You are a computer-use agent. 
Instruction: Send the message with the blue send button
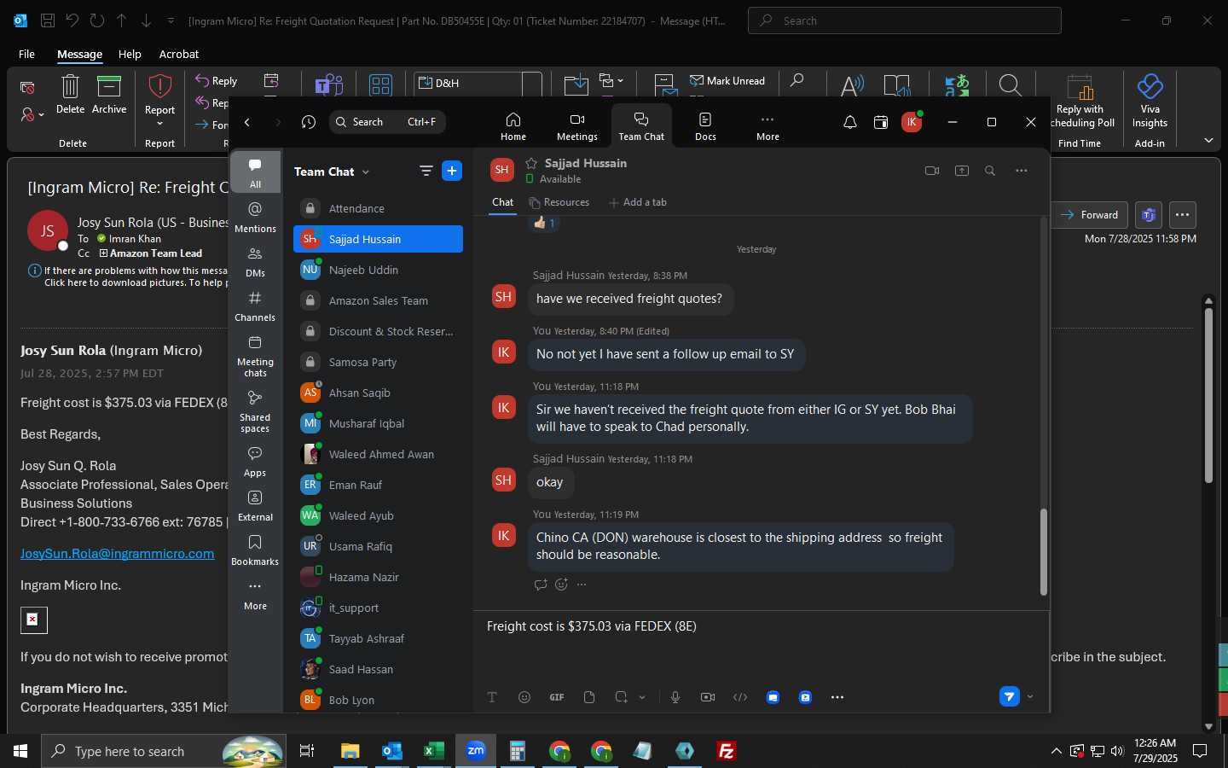point(1010,696)
